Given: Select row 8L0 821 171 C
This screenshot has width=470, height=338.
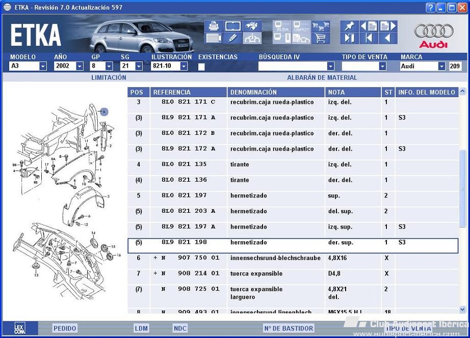Looking at the screenshot, I should (293, 105).
